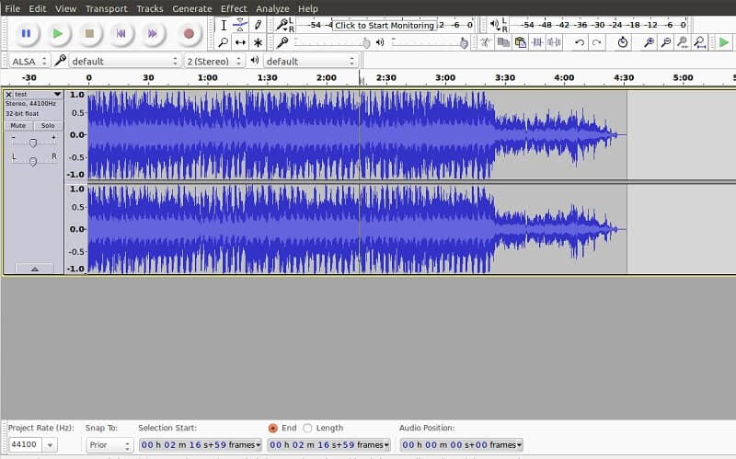Click the Paste (clipboard) icon
Viewport: 736px width, 459px height.
click(x=520, y=42)
